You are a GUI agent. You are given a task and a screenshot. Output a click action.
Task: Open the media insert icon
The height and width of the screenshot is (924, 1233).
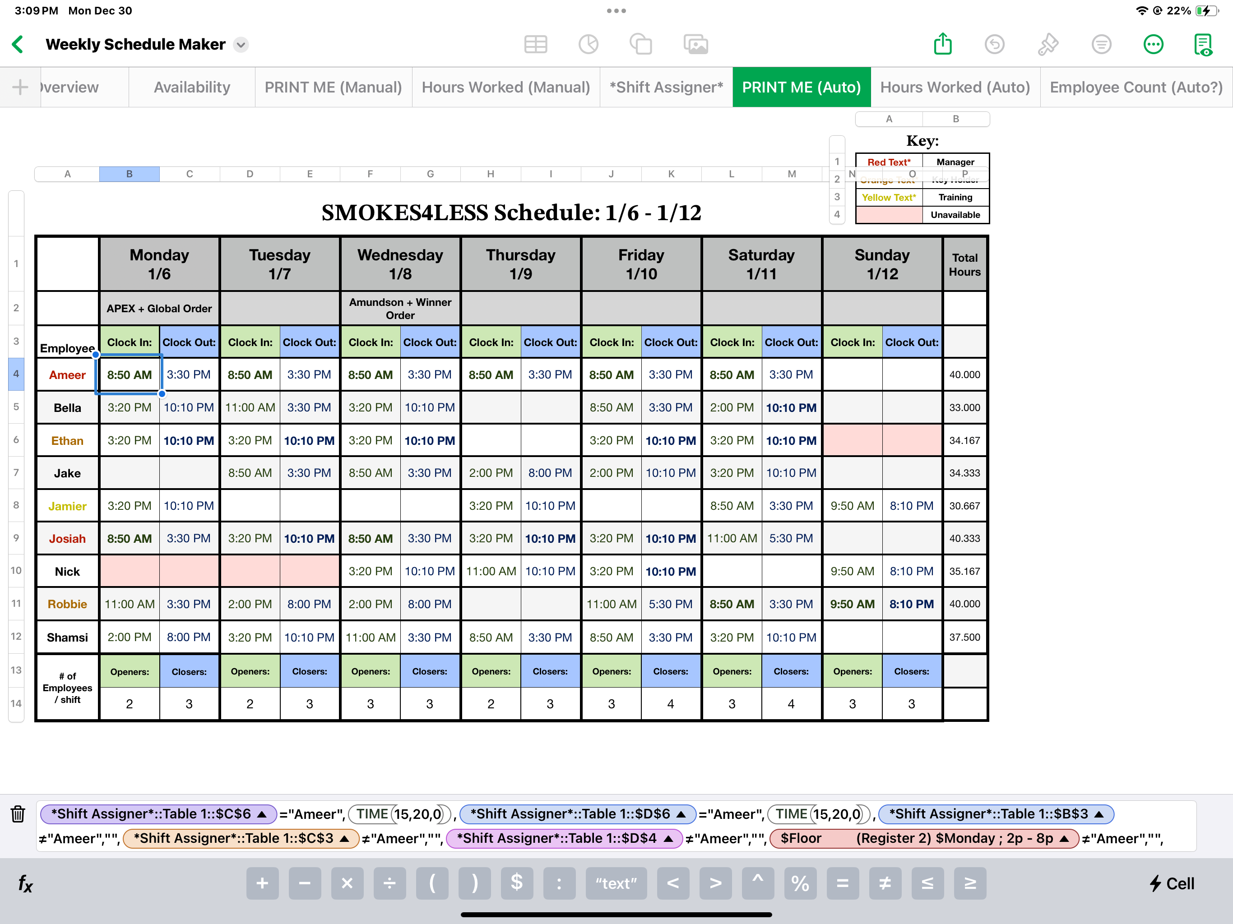click(x=695, y=44)
